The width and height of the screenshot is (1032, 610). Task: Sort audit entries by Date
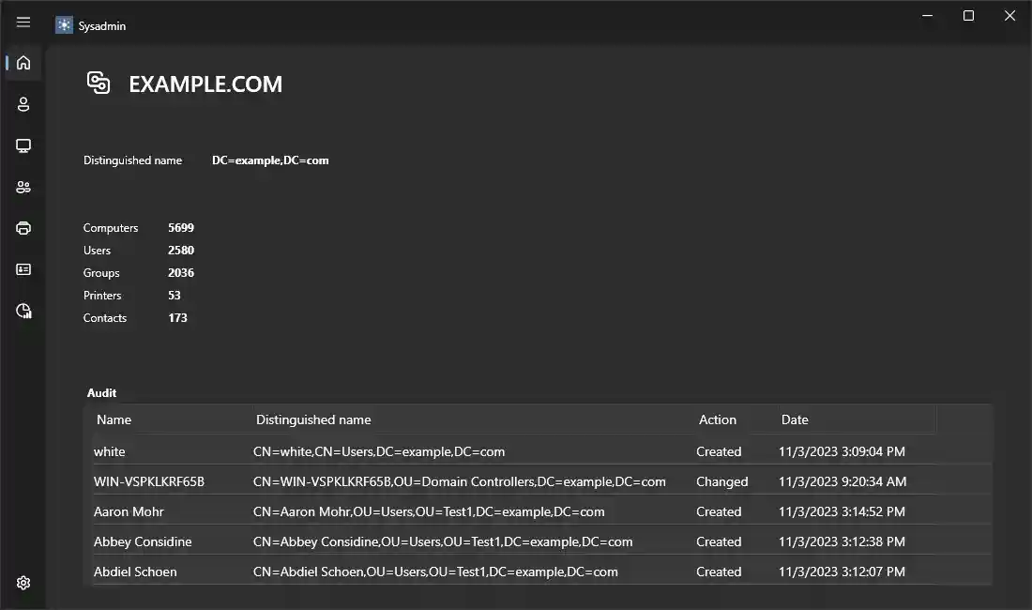click(x=795, y=419)
